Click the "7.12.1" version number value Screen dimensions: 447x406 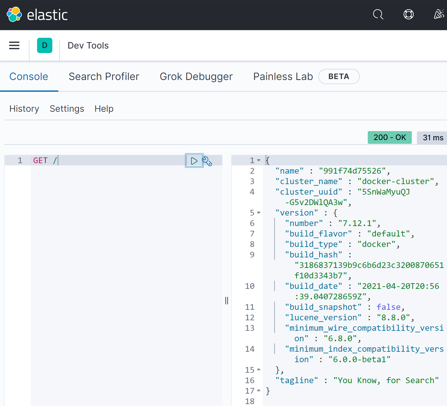pos(357,223)
